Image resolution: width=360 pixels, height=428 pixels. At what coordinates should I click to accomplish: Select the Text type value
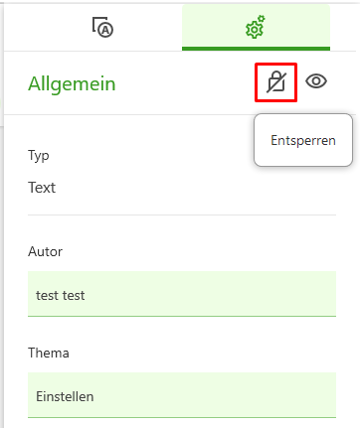(42, 188)
